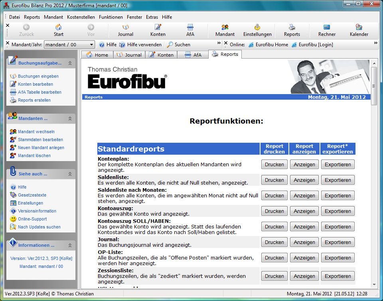This screenshot has width=383, height=301.
Task: Click Drucken for Kontoauszug
Action: pos(274,211)
